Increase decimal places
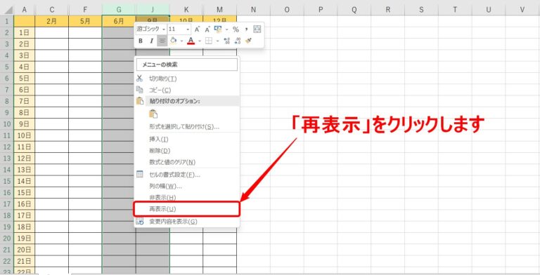This screenshot has height=275, width=540. (226, 41)
